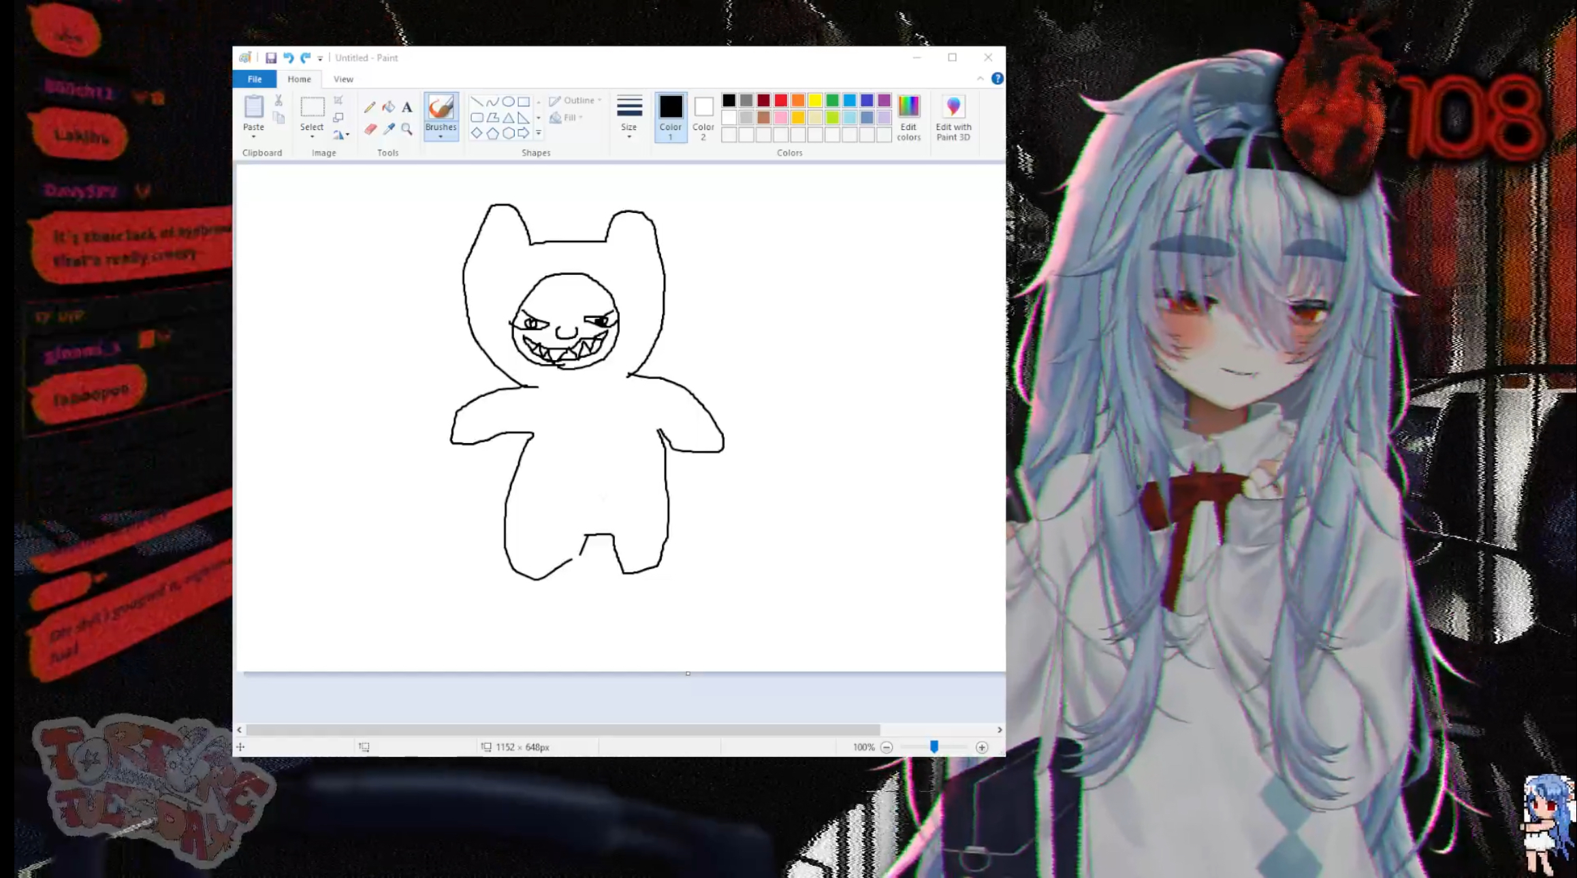
Task: Click the zoom out minus button
Action: pos(886,747)
